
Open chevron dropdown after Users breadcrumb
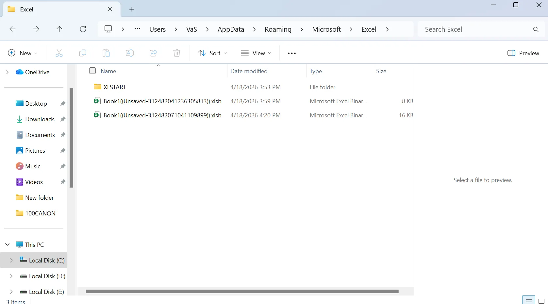[176, 29]
